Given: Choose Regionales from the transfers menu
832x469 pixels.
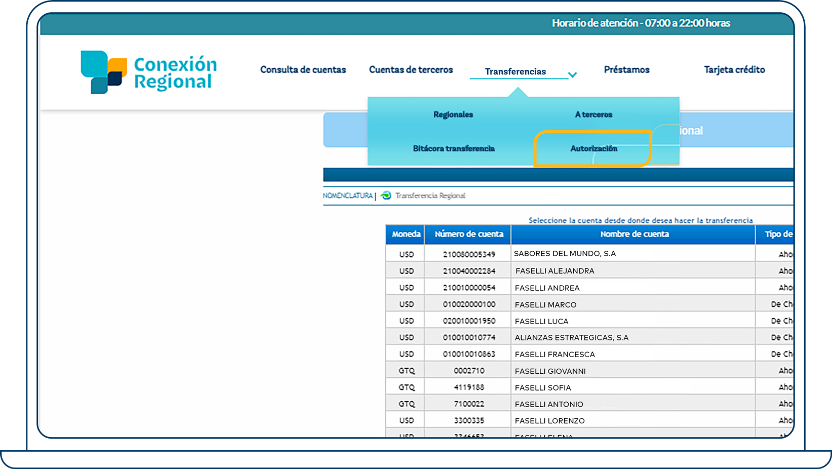Looking at the screenshot, I should click(453, 114).
